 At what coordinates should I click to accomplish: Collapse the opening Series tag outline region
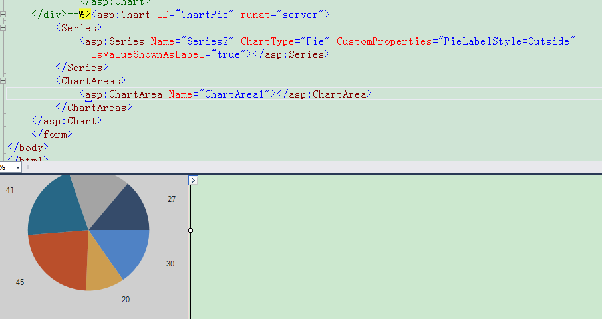tap(3, 28)
